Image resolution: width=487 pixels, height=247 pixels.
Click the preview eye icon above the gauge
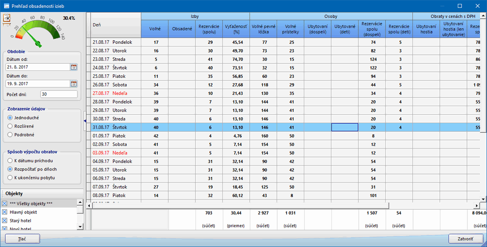pyautogui.click(x=7, y=18)
